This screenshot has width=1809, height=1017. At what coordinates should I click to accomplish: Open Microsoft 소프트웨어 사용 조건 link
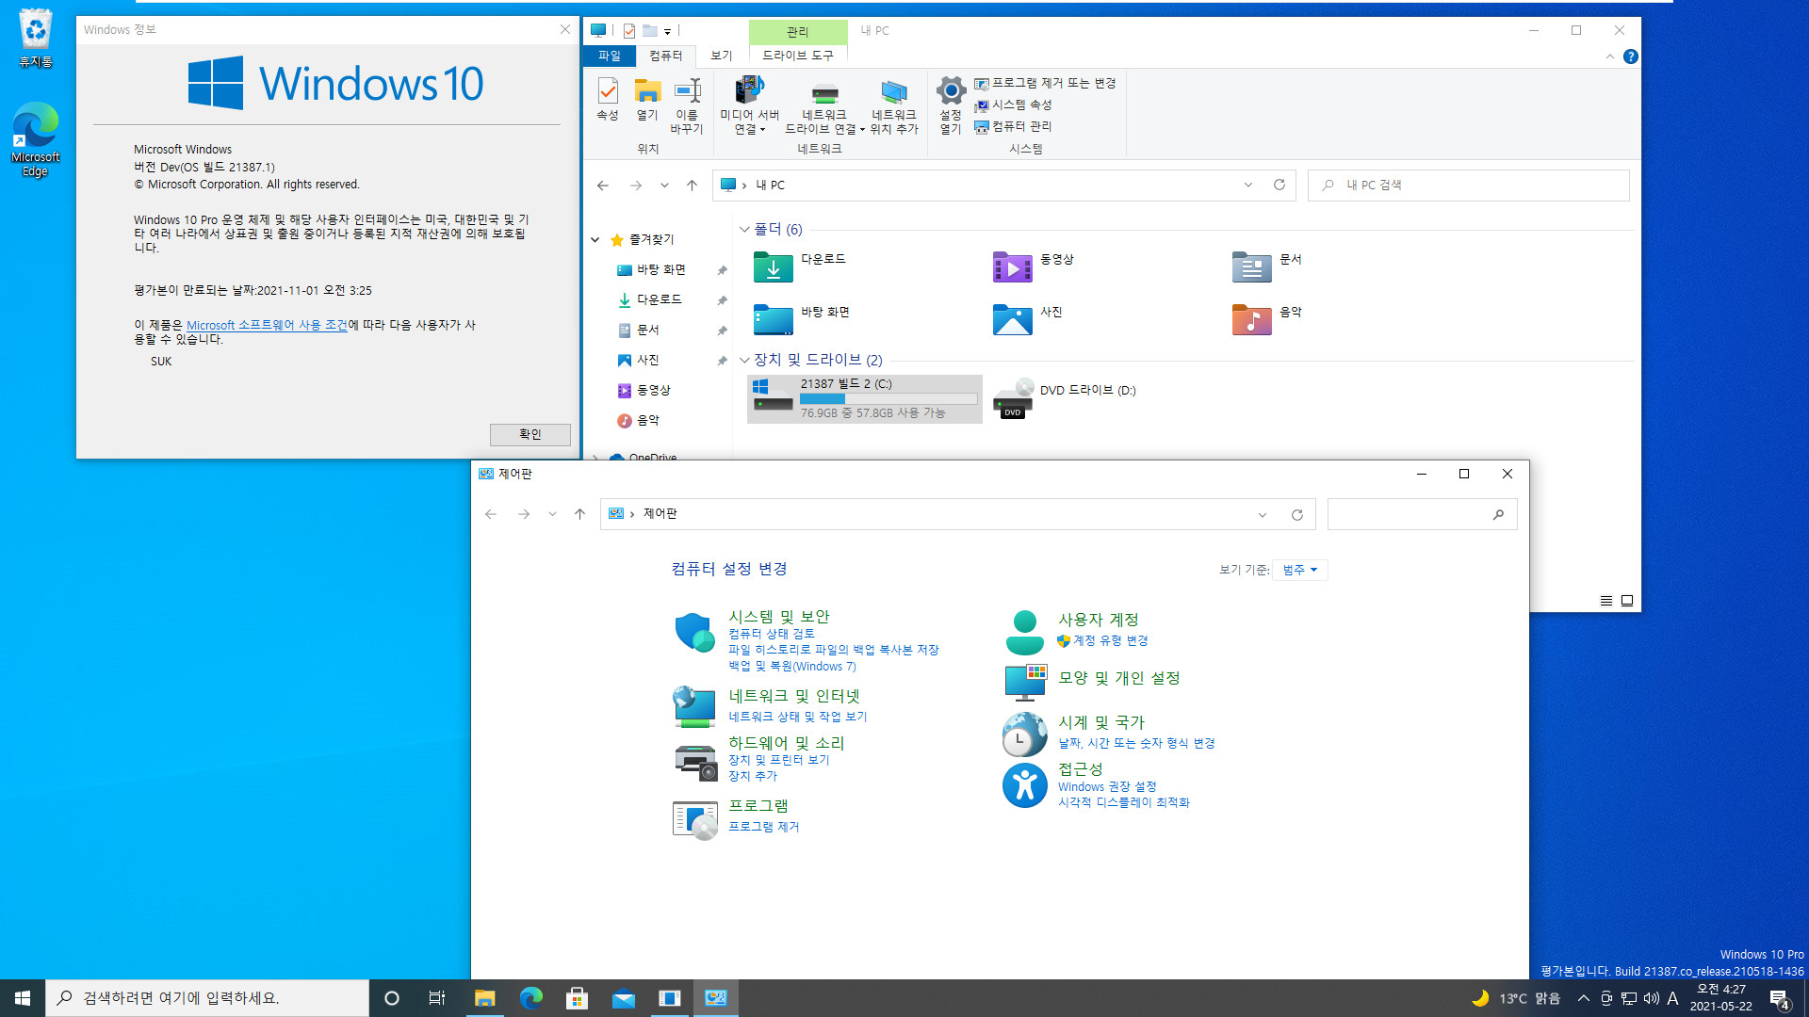click(x=267, y=325)
